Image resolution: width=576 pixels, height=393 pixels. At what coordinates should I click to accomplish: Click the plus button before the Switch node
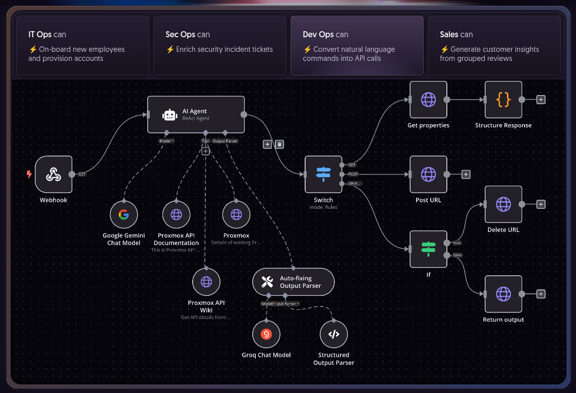(x=267, y=144)
